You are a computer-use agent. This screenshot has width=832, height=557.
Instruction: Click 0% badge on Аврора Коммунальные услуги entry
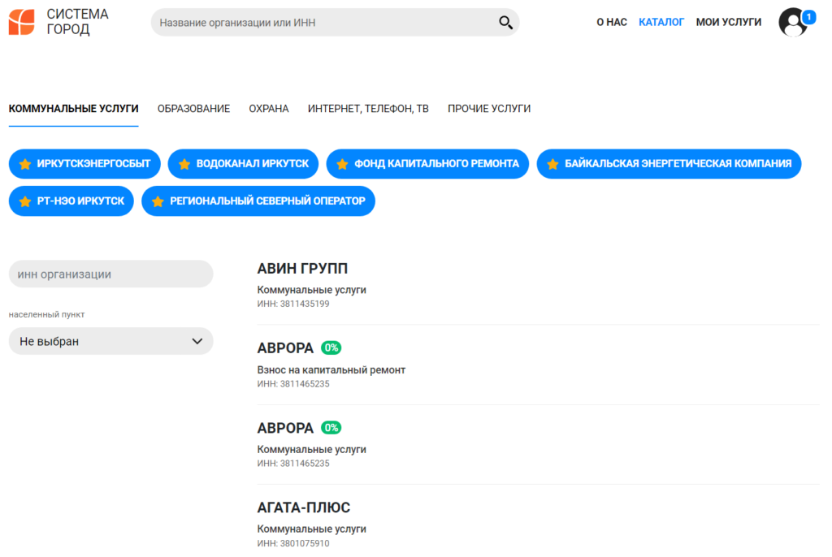[331, 428]
